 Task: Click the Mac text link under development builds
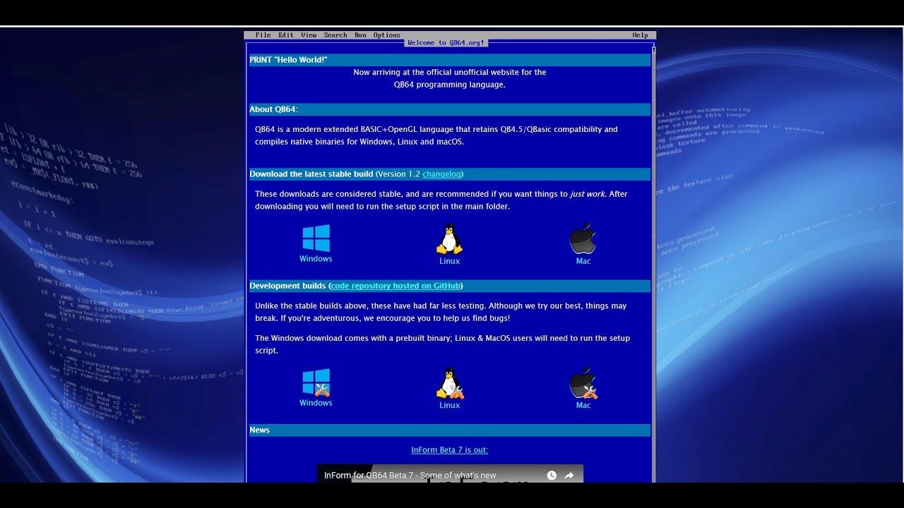(583, 405)
